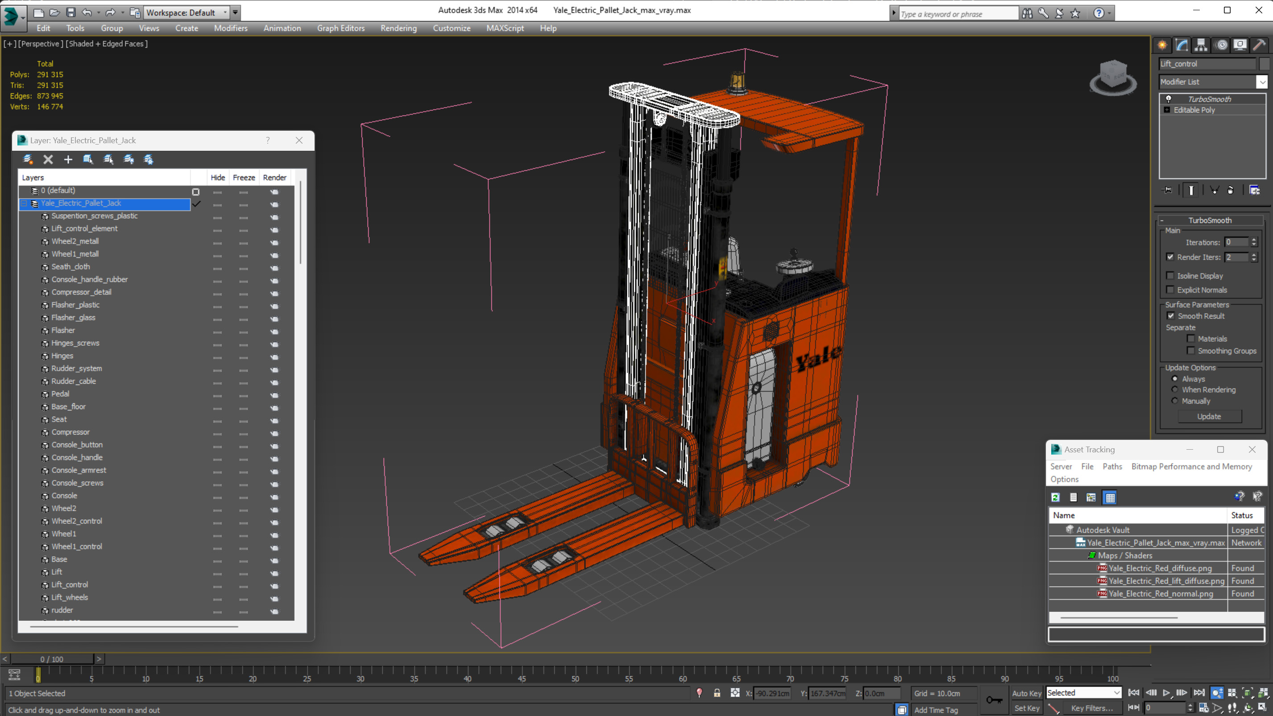Open the Hierarchy command panel tab
Image resolution: width=1273 pixels, height=716 pixels.
(1201, 46)
